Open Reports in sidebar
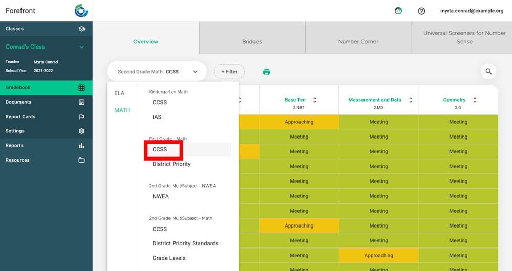This screenshot has width=512, height=271. click(46, 145)
